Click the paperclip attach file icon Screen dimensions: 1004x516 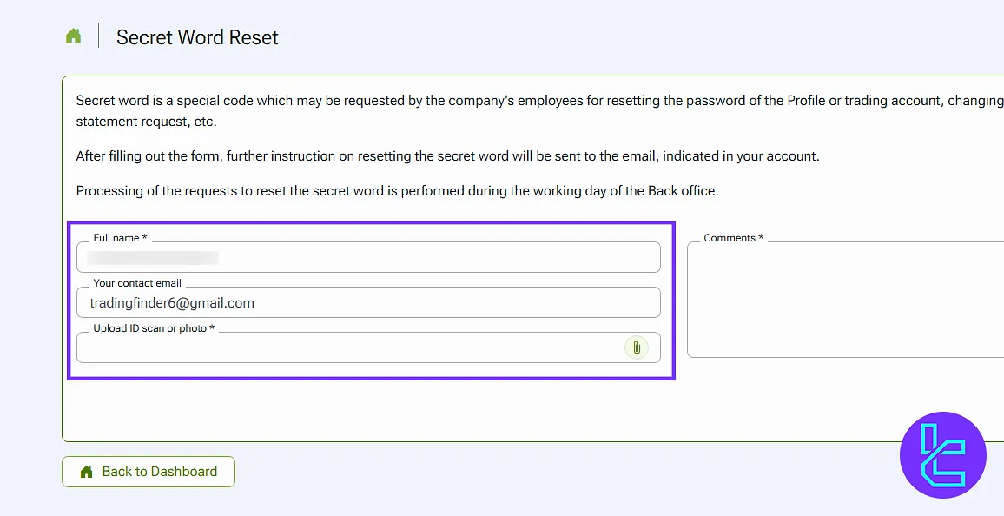637,347
